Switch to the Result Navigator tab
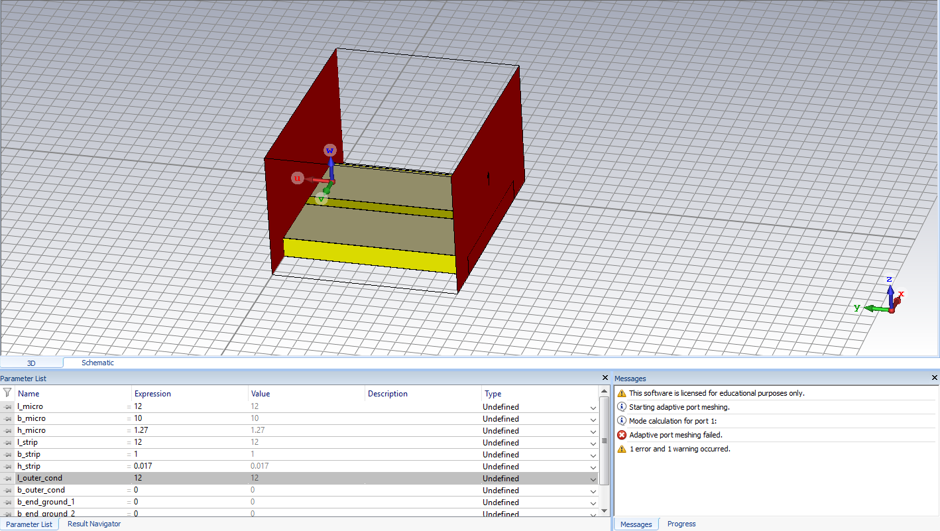Viewport: 940px width, 531px height. click(94, 524)
